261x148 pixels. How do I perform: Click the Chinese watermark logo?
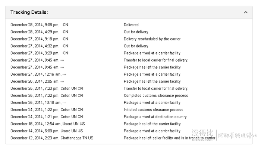(224, 134)
